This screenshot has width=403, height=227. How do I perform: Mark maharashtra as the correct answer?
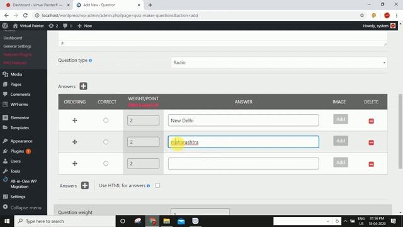click(x=106, y=142)
